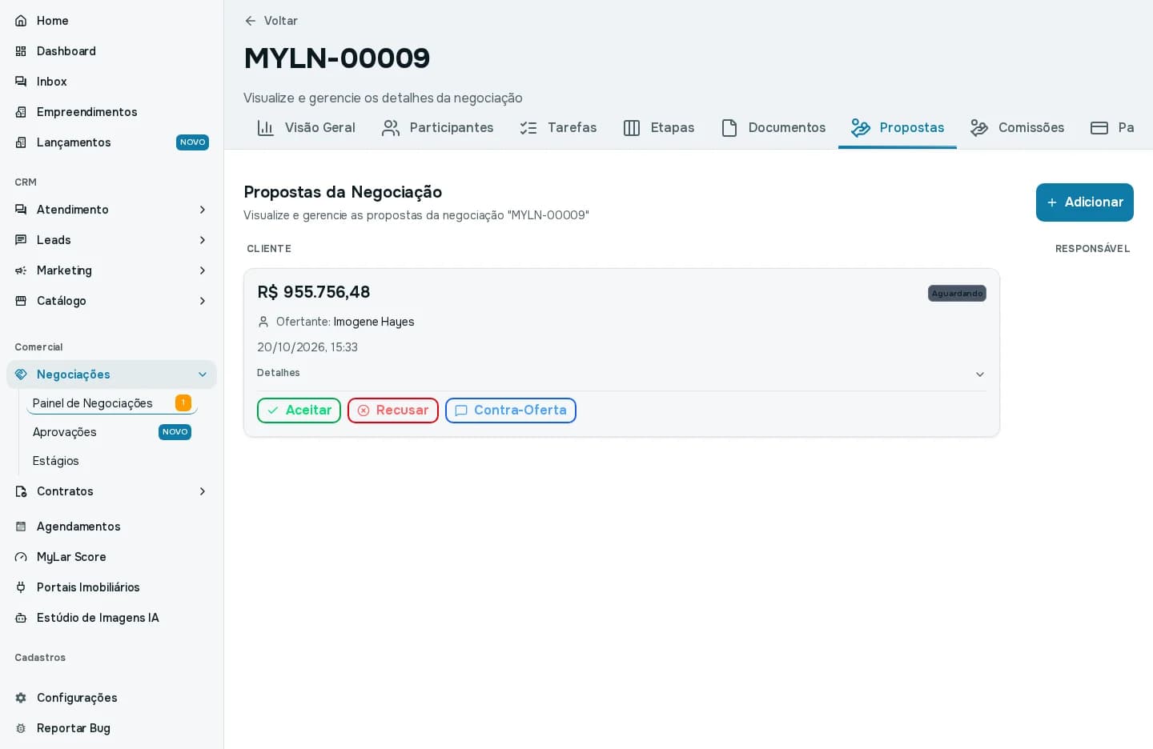Click the proposal value R$ 955.756,48
The image size is (1153, 749).
pyautogui.click(x=314, y=292)
